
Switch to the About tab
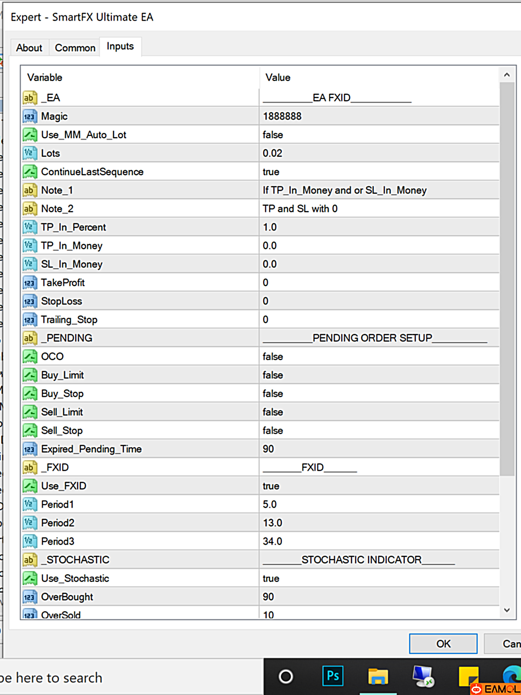click(x=29, y=48)
